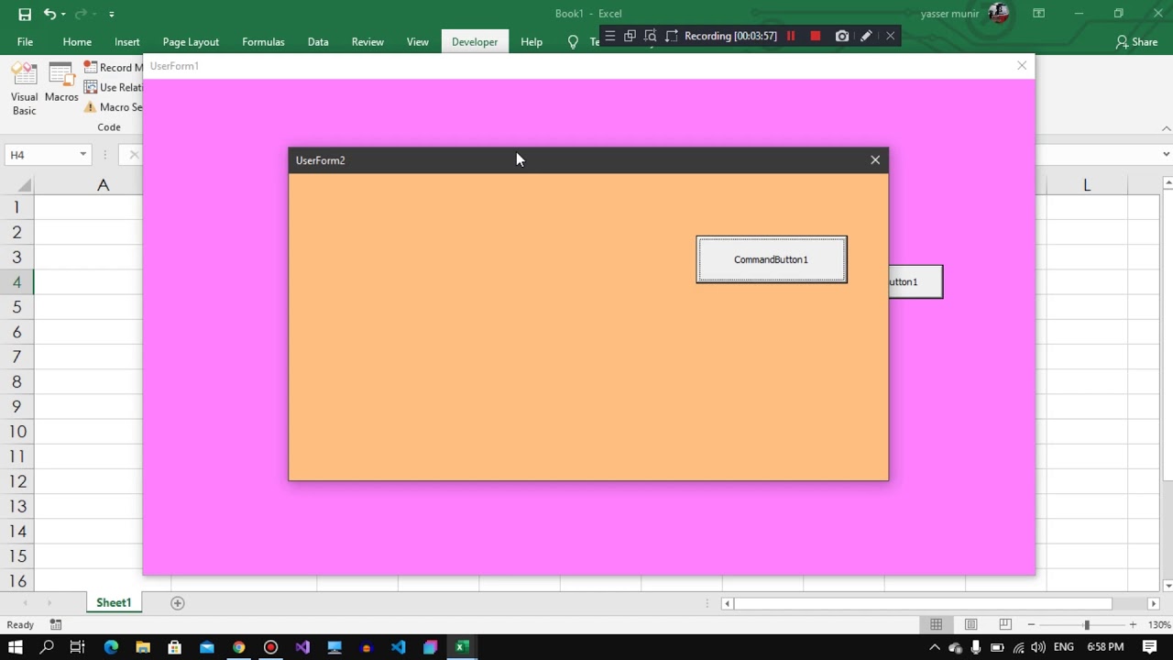Open the Action Center notifications

point(1150,647)
